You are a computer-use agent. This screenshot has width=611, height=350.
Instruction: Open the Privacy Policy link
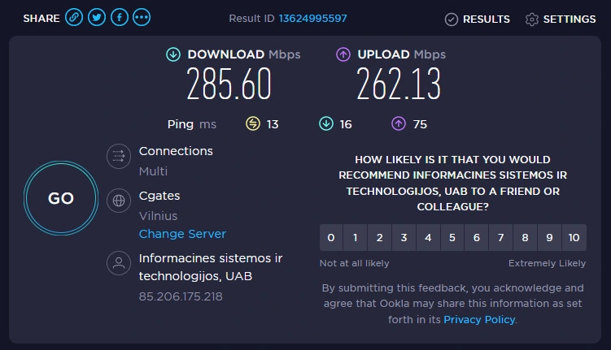(x=479, y=319)
